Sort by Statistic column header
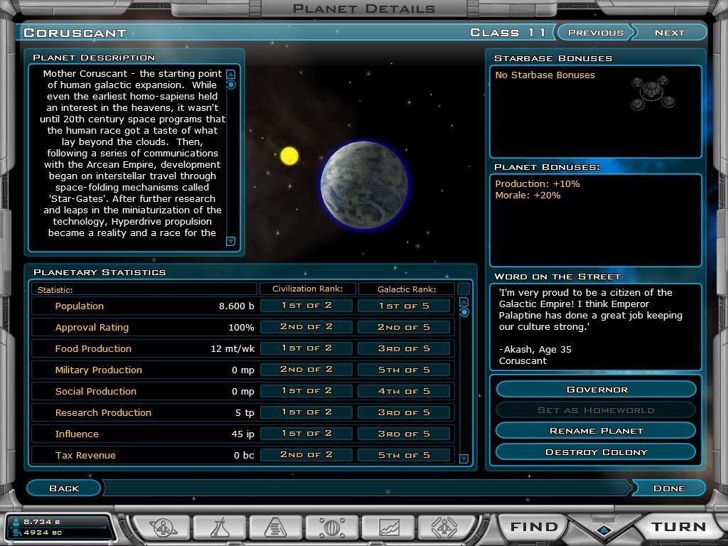 tap(144, 289)
